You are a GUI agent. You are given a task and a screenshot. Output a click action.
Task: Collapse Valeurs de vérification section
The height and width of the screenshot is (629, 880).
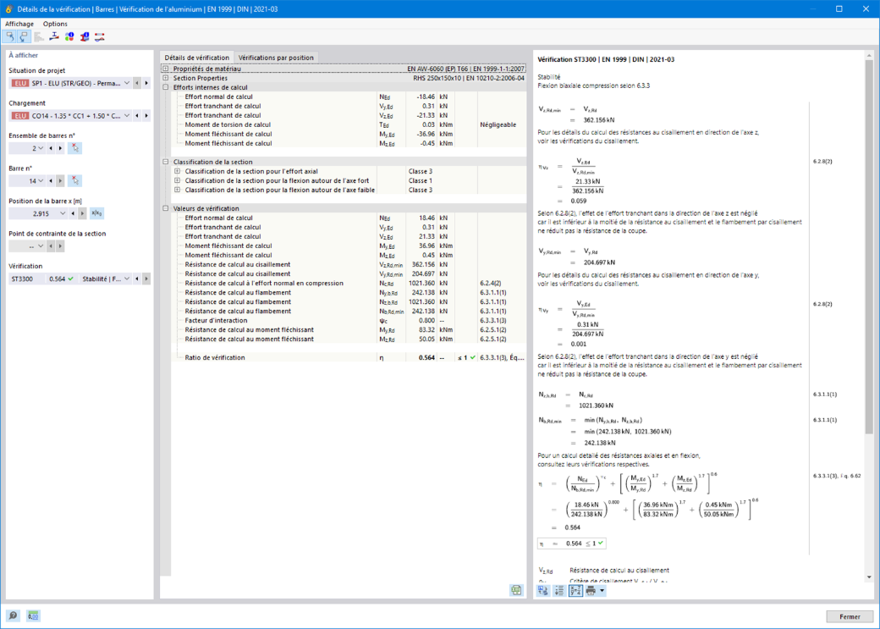[166, 208]
